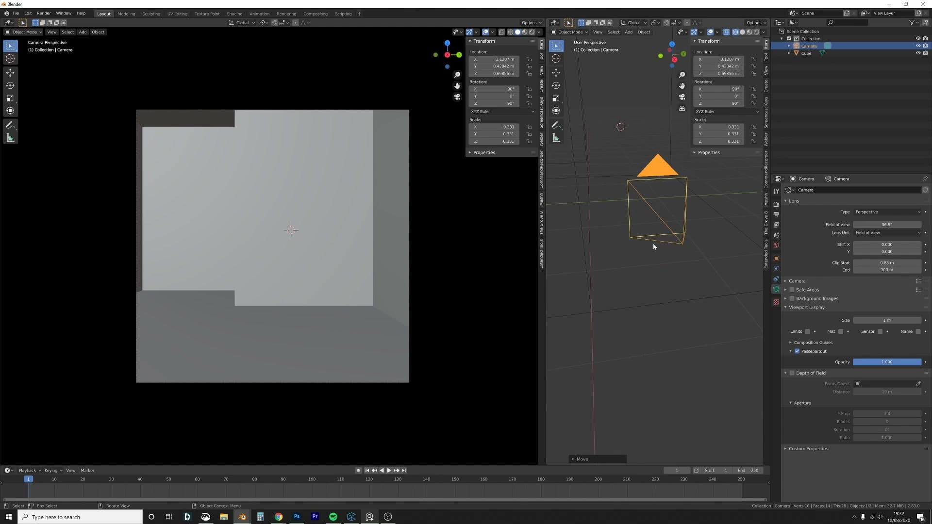
Task: Open Playback popover in timeline
Action: tap(30, 471)
